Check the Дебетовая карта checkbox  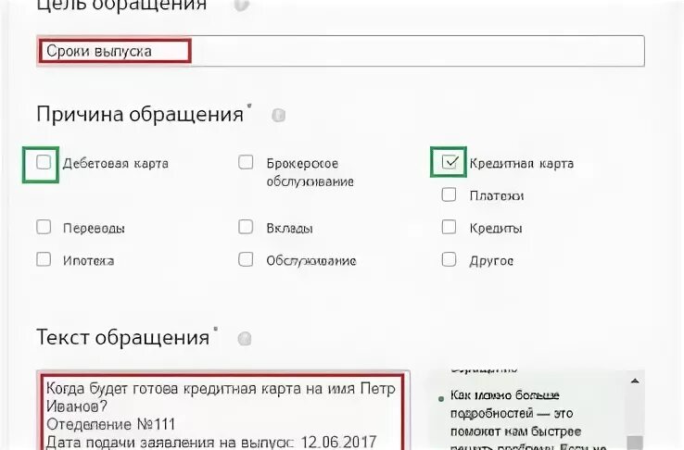click(44, 162)
